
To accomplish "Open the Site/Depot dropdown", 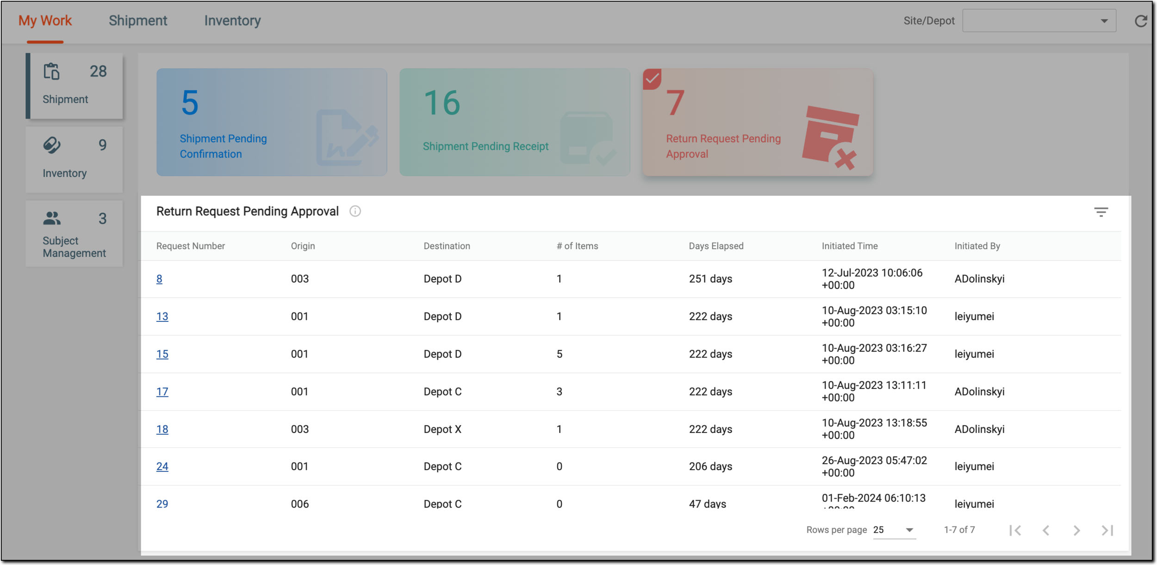I will point(1039,21).
